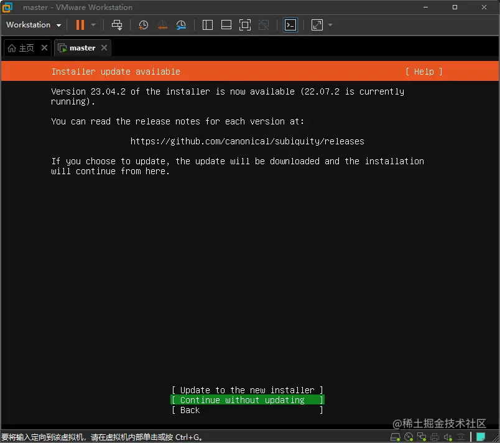
Task: Take a snapshot of this virtual machine
Action: tap(143, 25)
